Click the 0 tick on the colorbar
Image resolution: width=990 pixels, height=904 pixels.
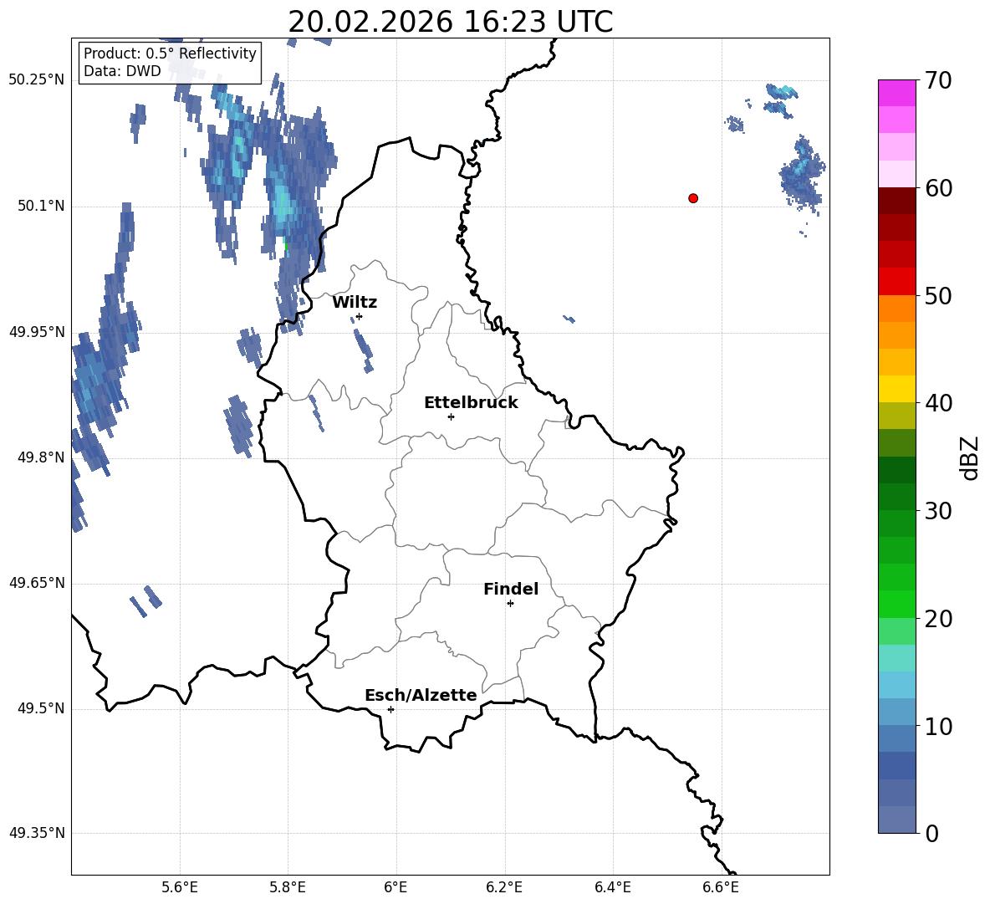(931, 833)
